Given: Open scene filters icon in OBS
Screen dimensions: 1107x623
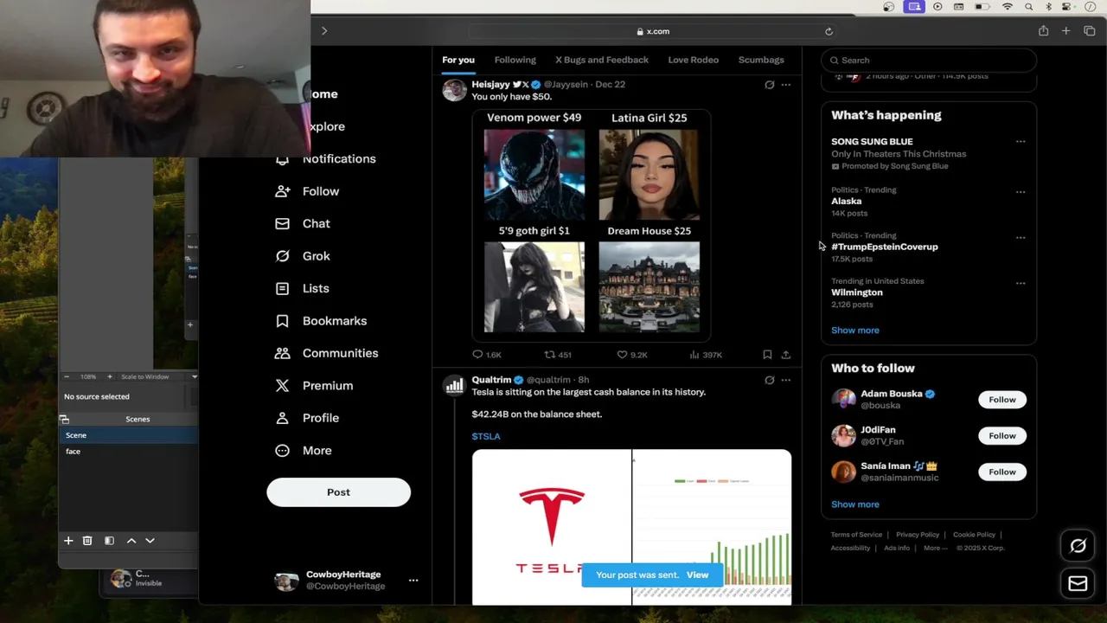Looking at the screenshot, I should click(109, 541).
